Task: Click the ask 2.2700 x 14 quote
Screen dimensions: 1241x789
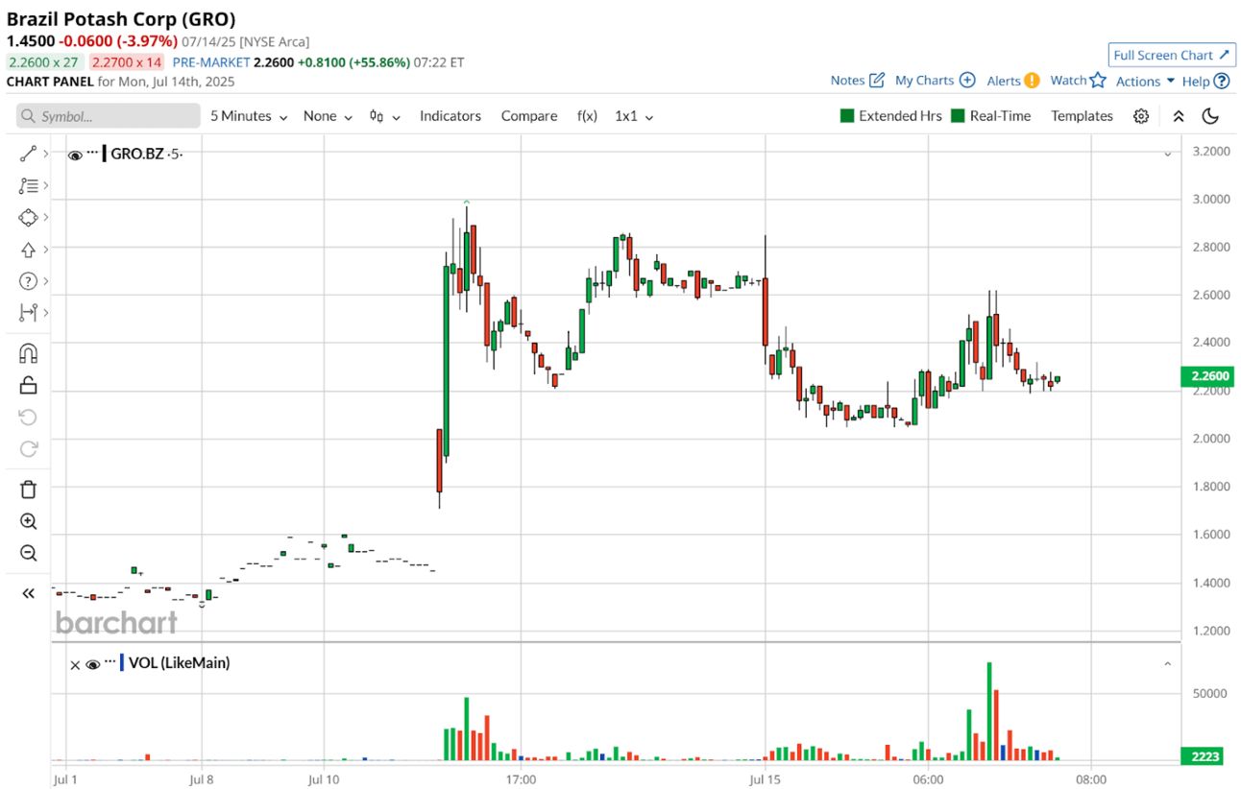Action: 127,61
